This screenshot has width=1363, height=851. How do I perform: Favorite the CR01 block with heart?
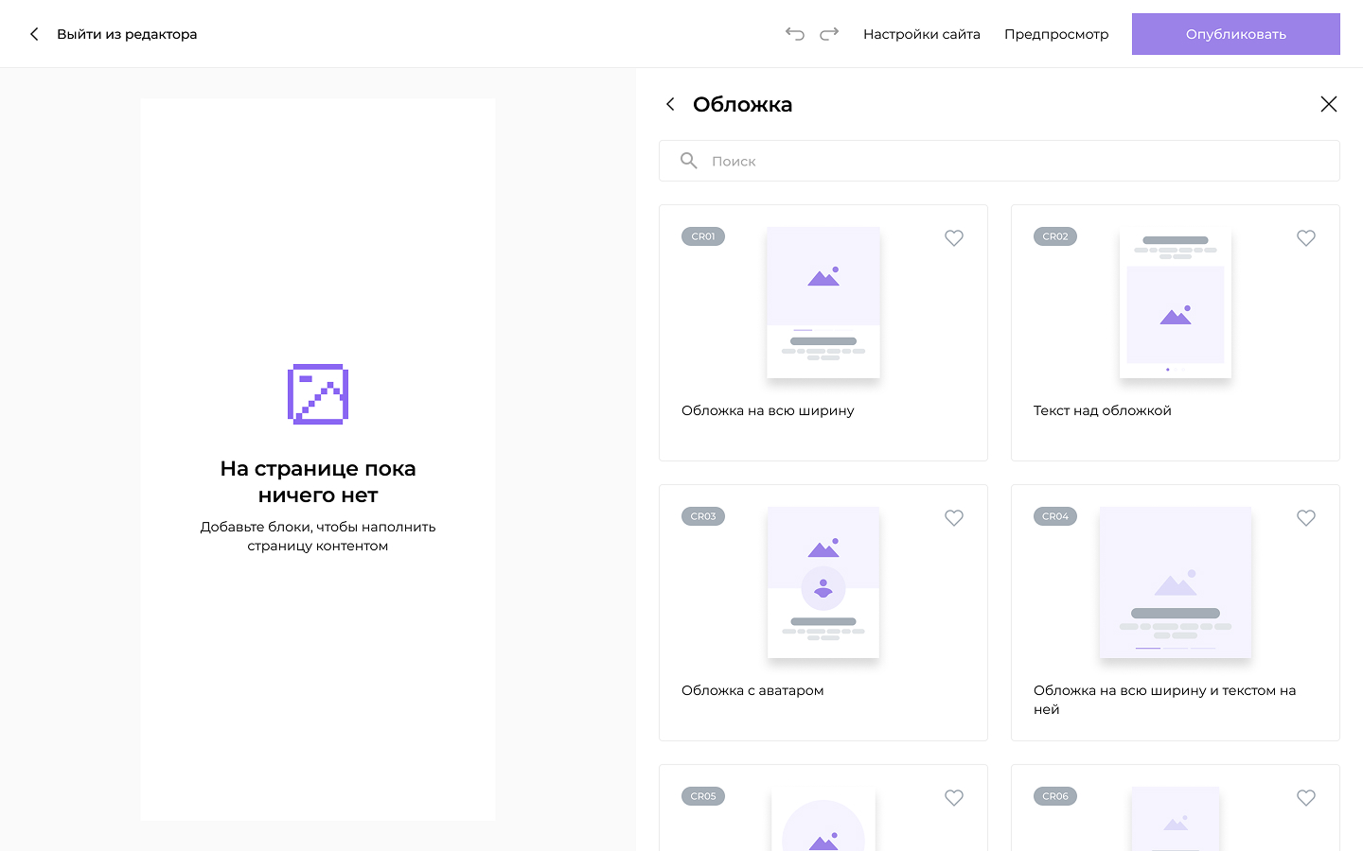point(954,238)
